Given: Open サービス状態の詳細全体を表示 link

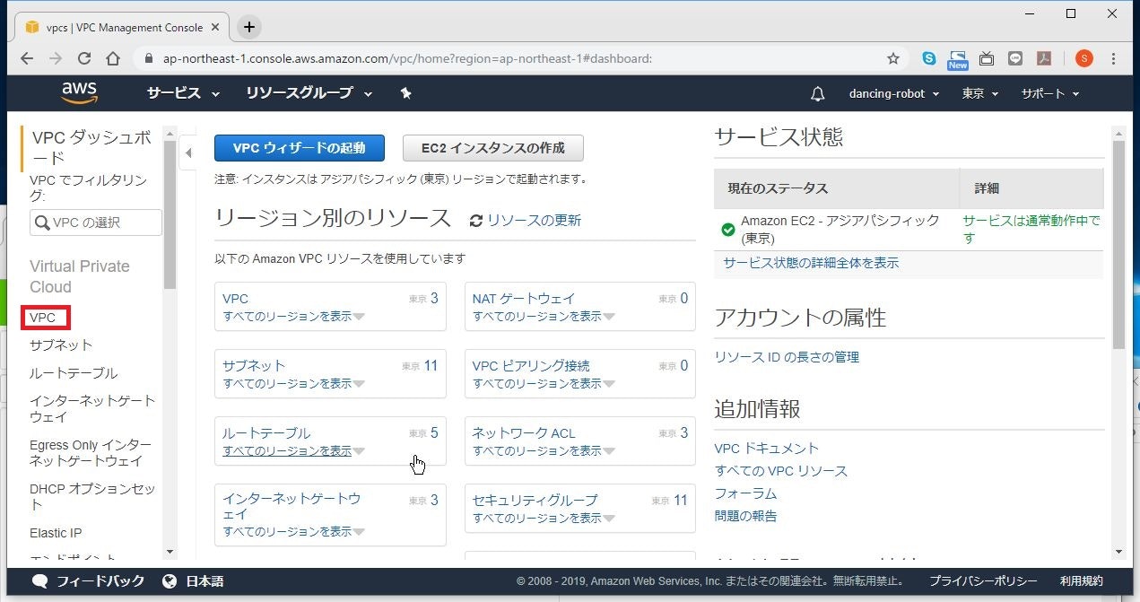Looking at the screenshot, I should 811,263.
